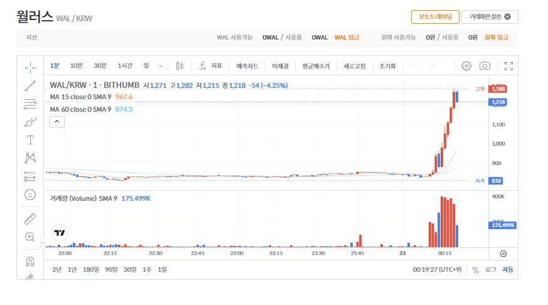Select the 30분 interval
The width and height of the screenshot is (548, 305).
click(x=100, y=66)
